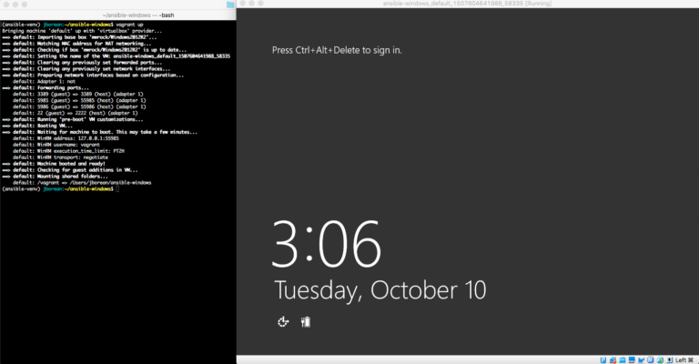The height and width of the screenshot is (364, 699).
Task: Click the blue folder icon in Terminal title bar
Action: 230,5
